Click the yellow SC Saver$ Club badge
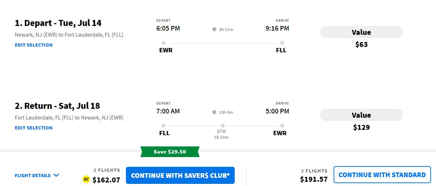Screen dimensions: 436x186 (x=86, y=179)
